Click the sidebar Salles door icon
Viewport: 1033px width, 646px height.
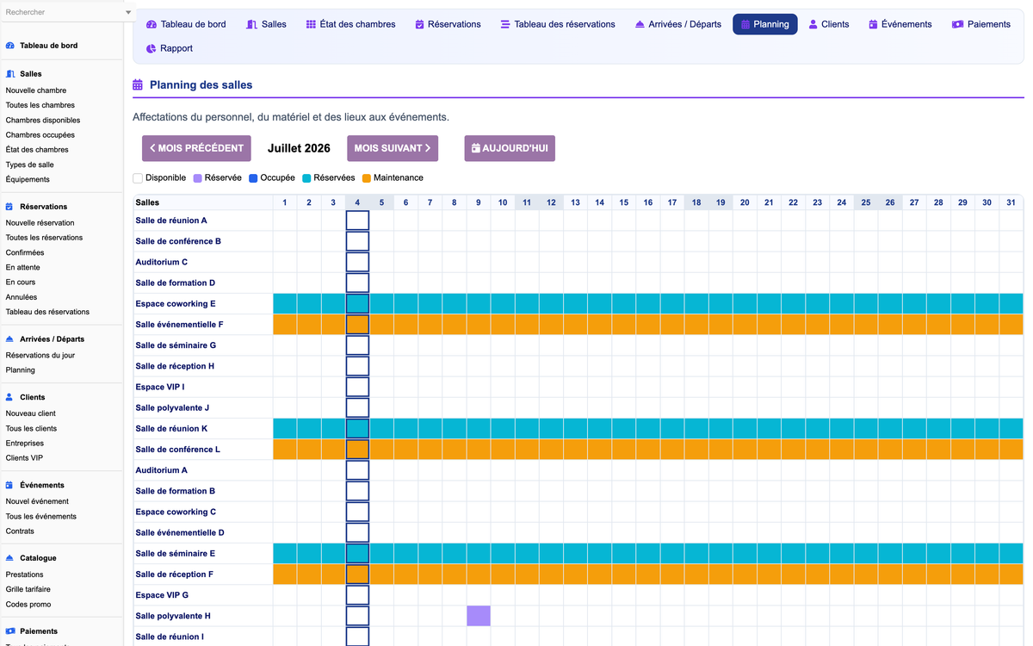[x=10, y=74]
